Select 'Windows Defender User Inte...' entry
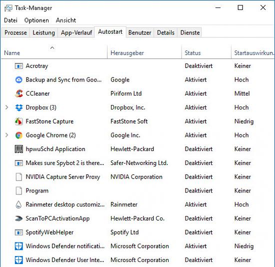The height and width of the screenshot is (267, 275). click(65, 260)
